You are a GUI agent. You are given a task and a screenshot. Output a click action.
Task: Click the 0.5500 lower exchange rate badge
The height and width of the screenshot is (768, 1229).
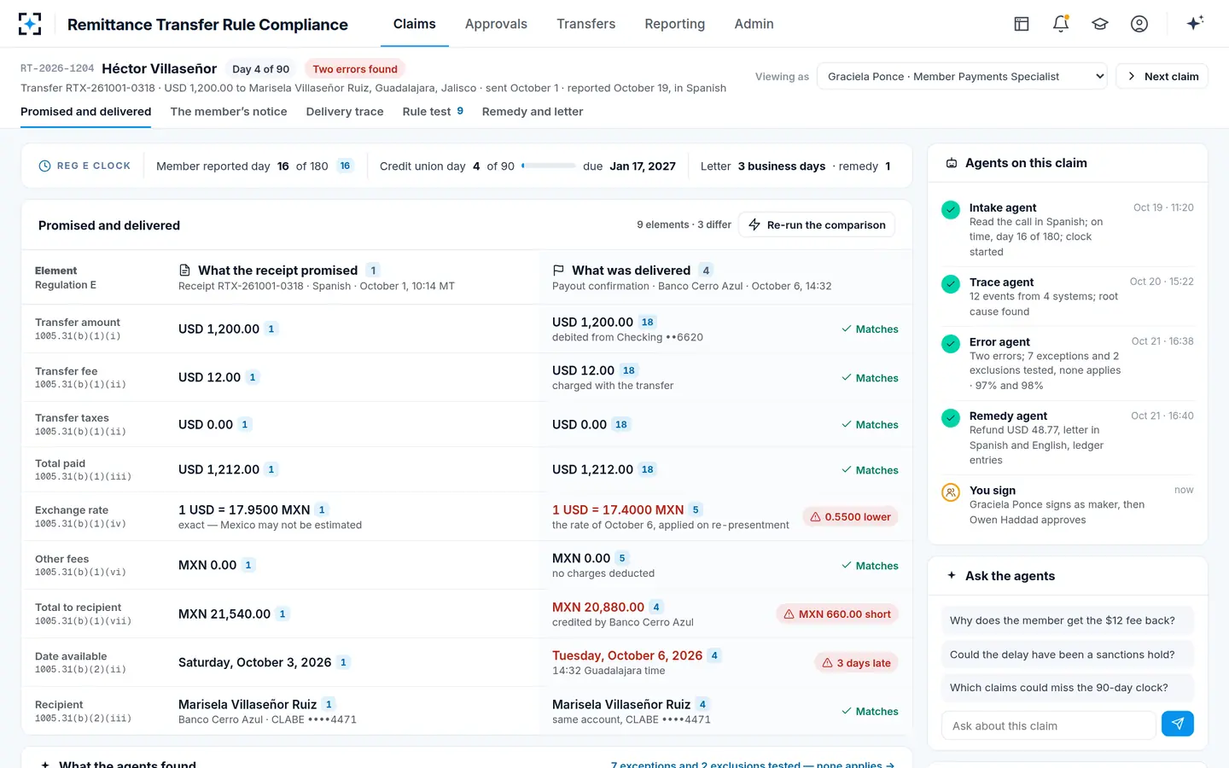click(850, 516)
